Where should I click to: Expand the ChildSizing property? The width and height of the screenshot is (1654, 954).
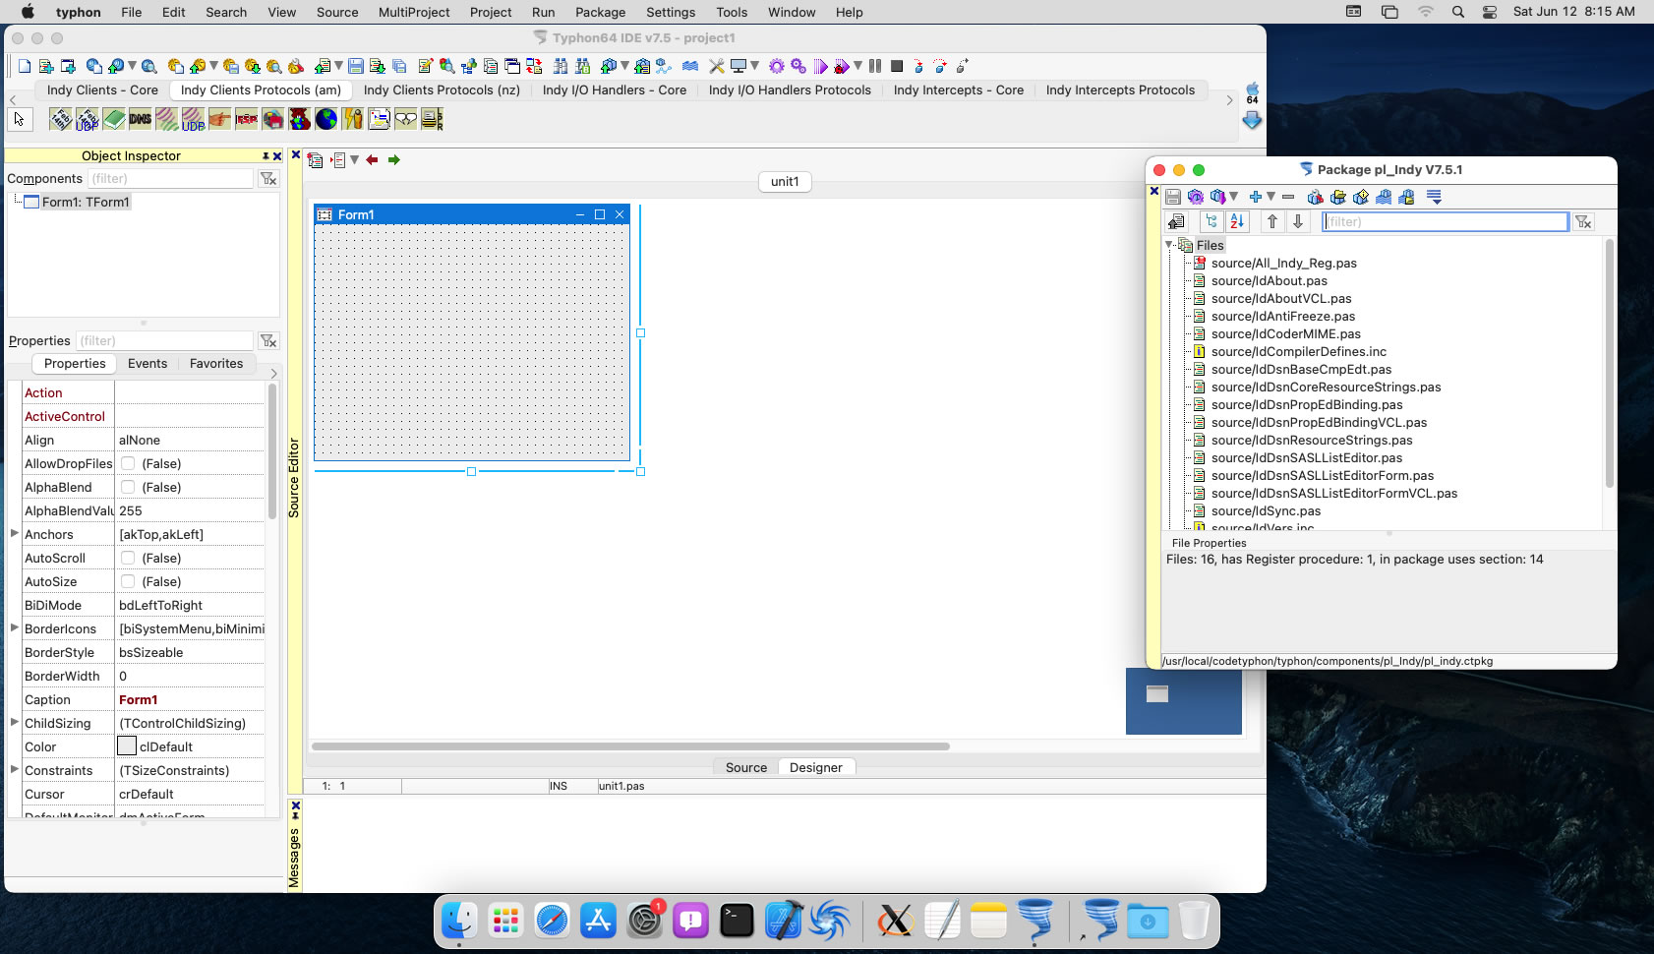15,722
